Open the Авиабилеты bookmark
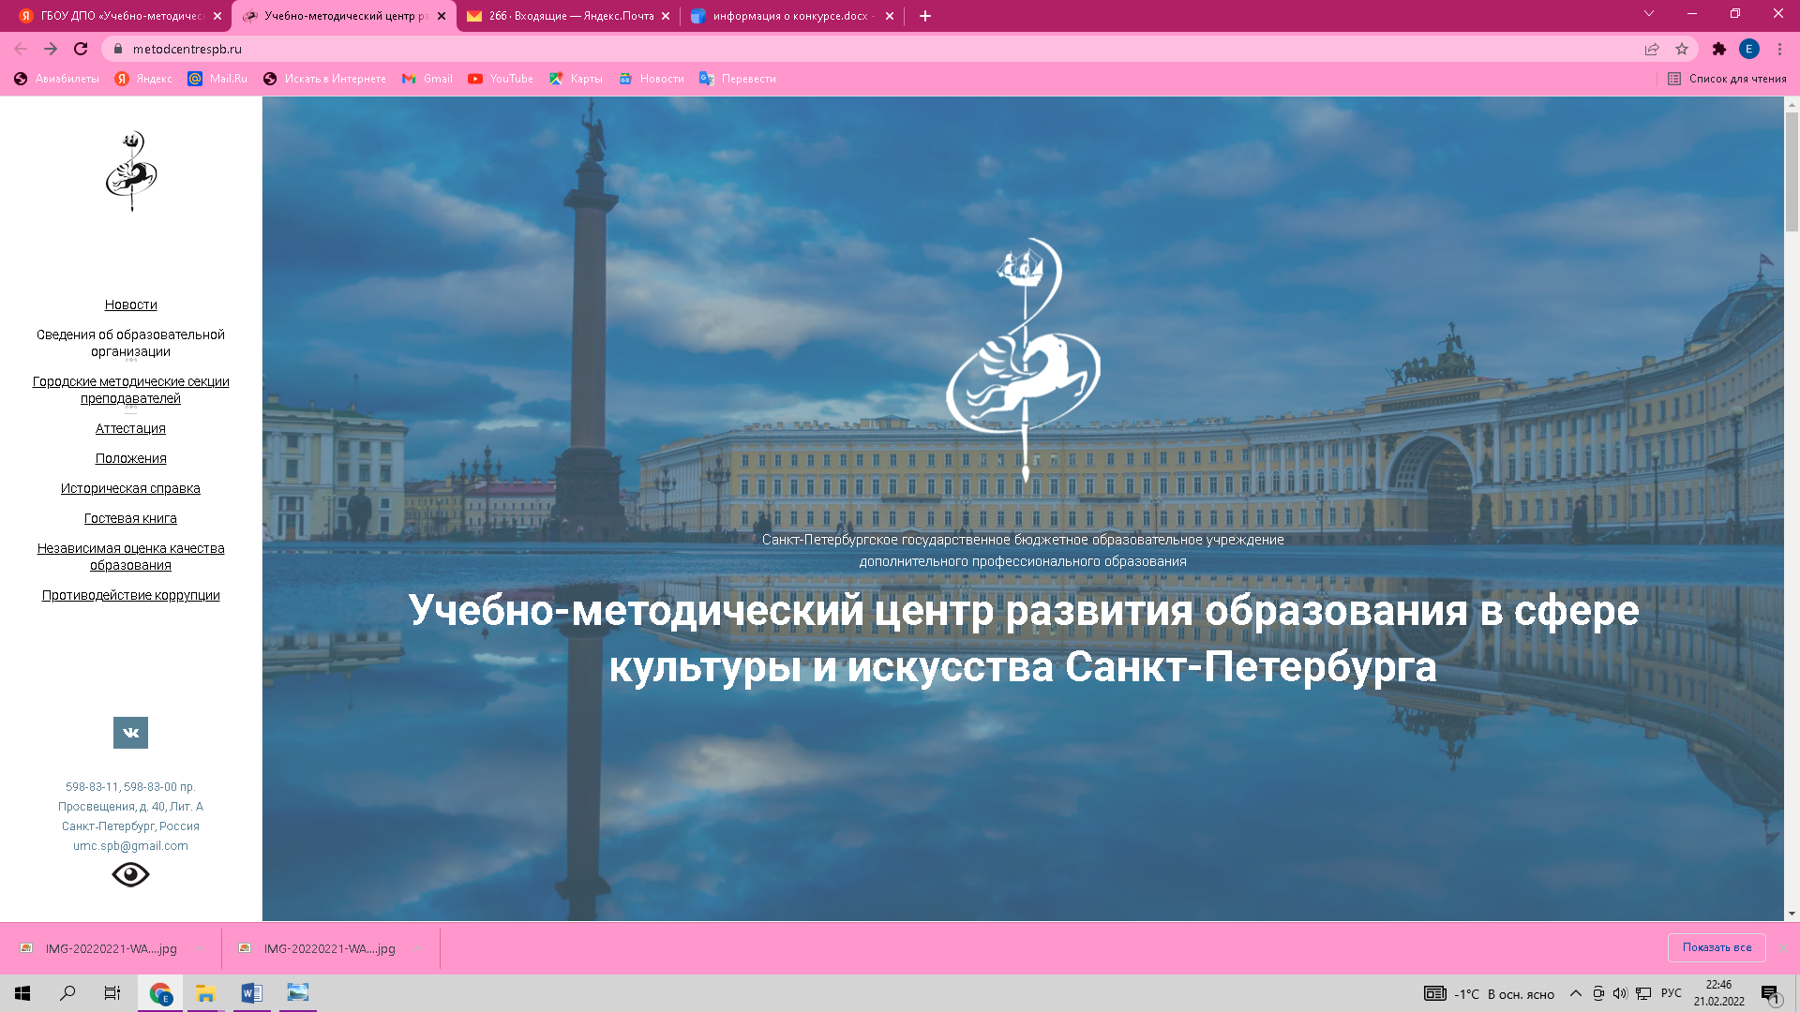Image resolution: width=1800 pixels, height=1012 pixels. (x=56, y=79)
